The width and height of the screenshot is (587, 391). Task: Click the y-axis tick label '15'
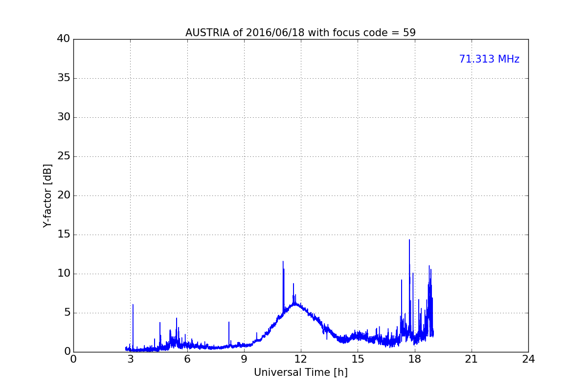coord(64,235)
